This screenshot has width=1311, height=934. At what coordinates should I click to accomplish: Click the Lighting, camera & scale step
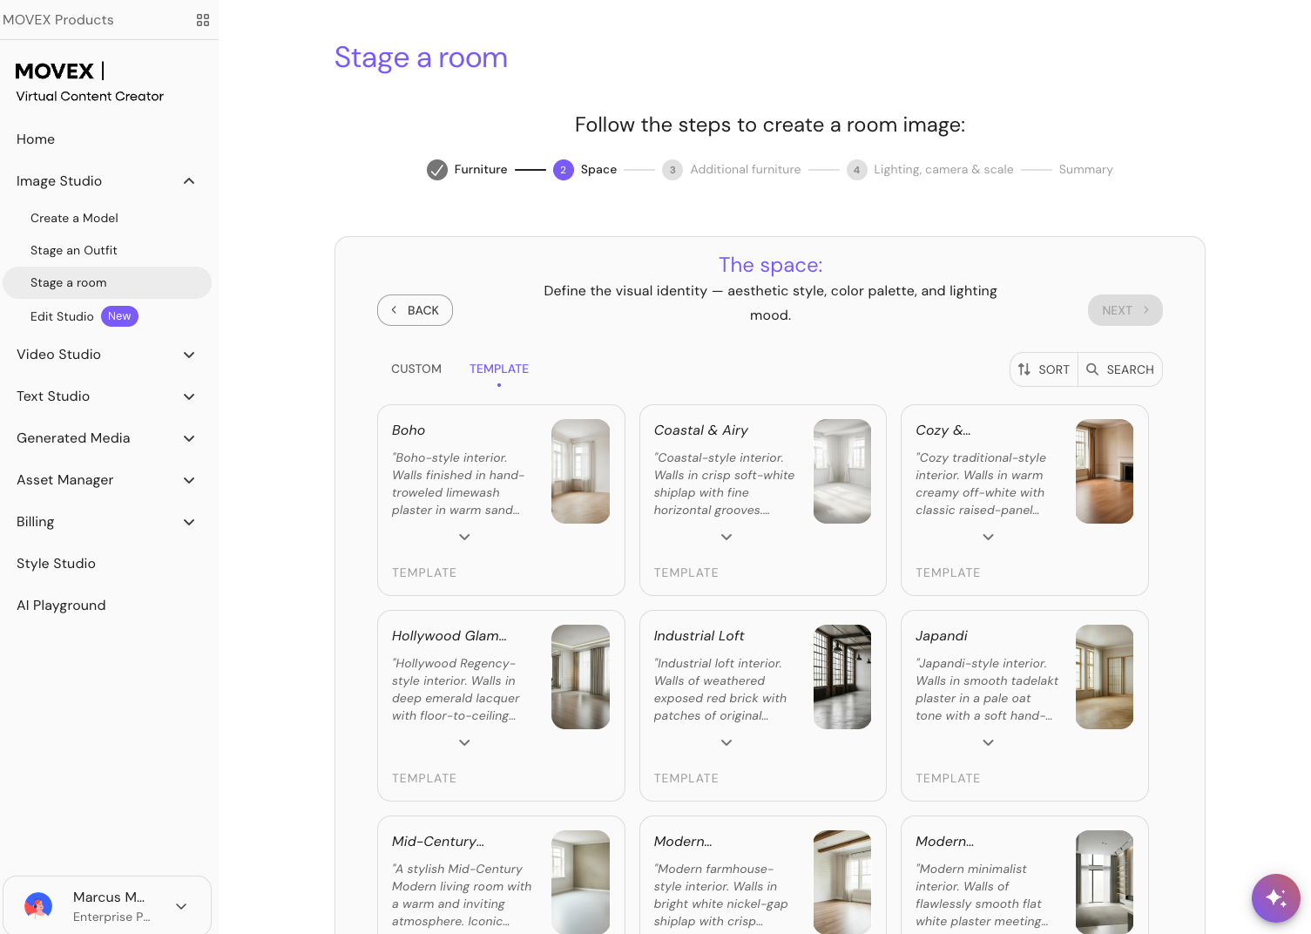tap(943, 170)
